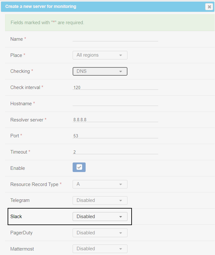Image resolution: width=215 pixels, height=255 pixels.
Task: Click the Timeout input field
Action: point(115,152)
